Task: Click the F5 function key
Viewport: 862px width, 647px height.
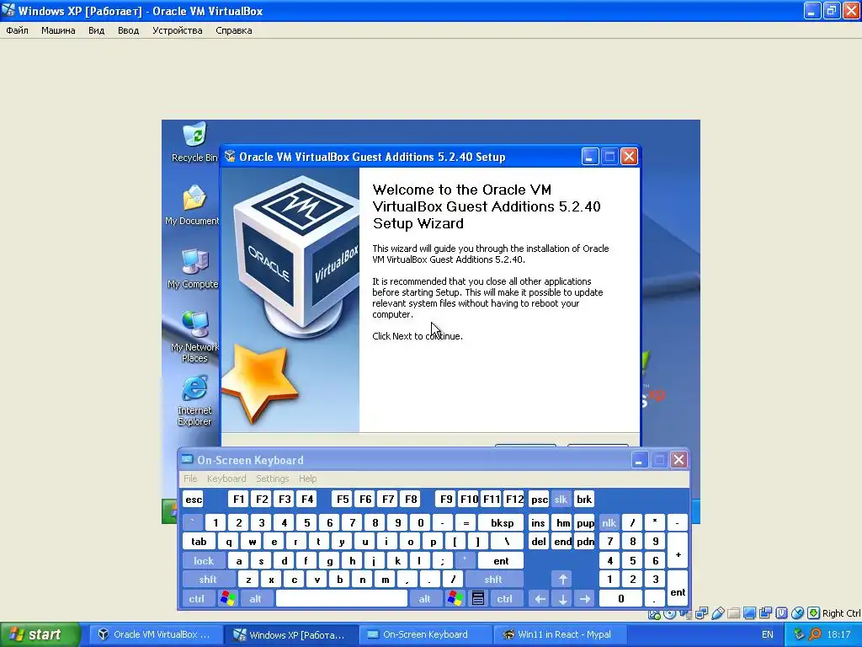Action: coord(343,500)
